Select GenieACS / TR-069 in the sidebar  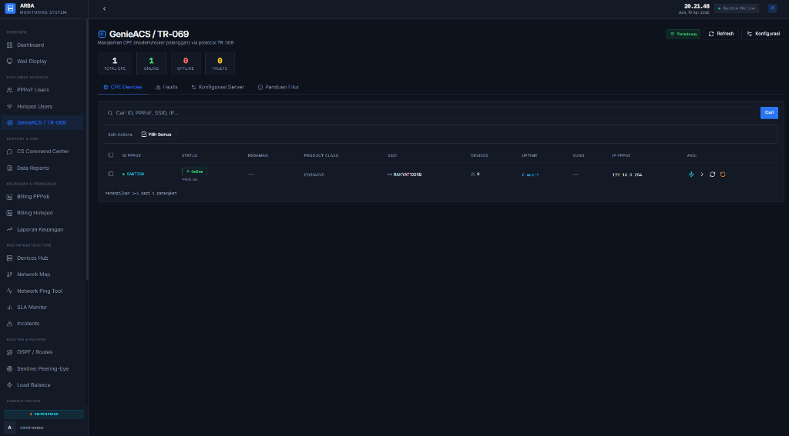click(x=42, y=122)
